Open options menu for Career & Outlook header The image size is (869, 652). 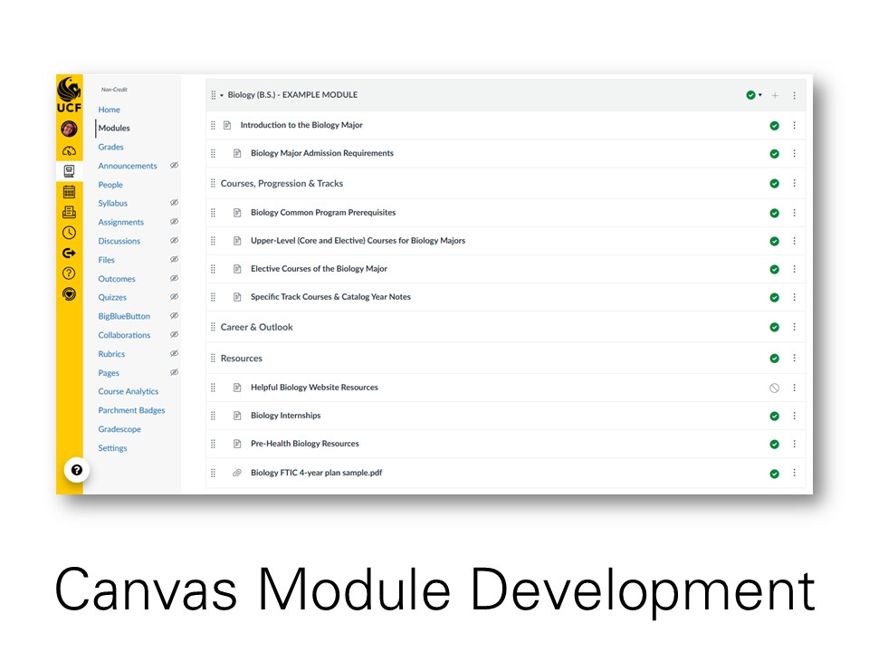tap(794, 326)
